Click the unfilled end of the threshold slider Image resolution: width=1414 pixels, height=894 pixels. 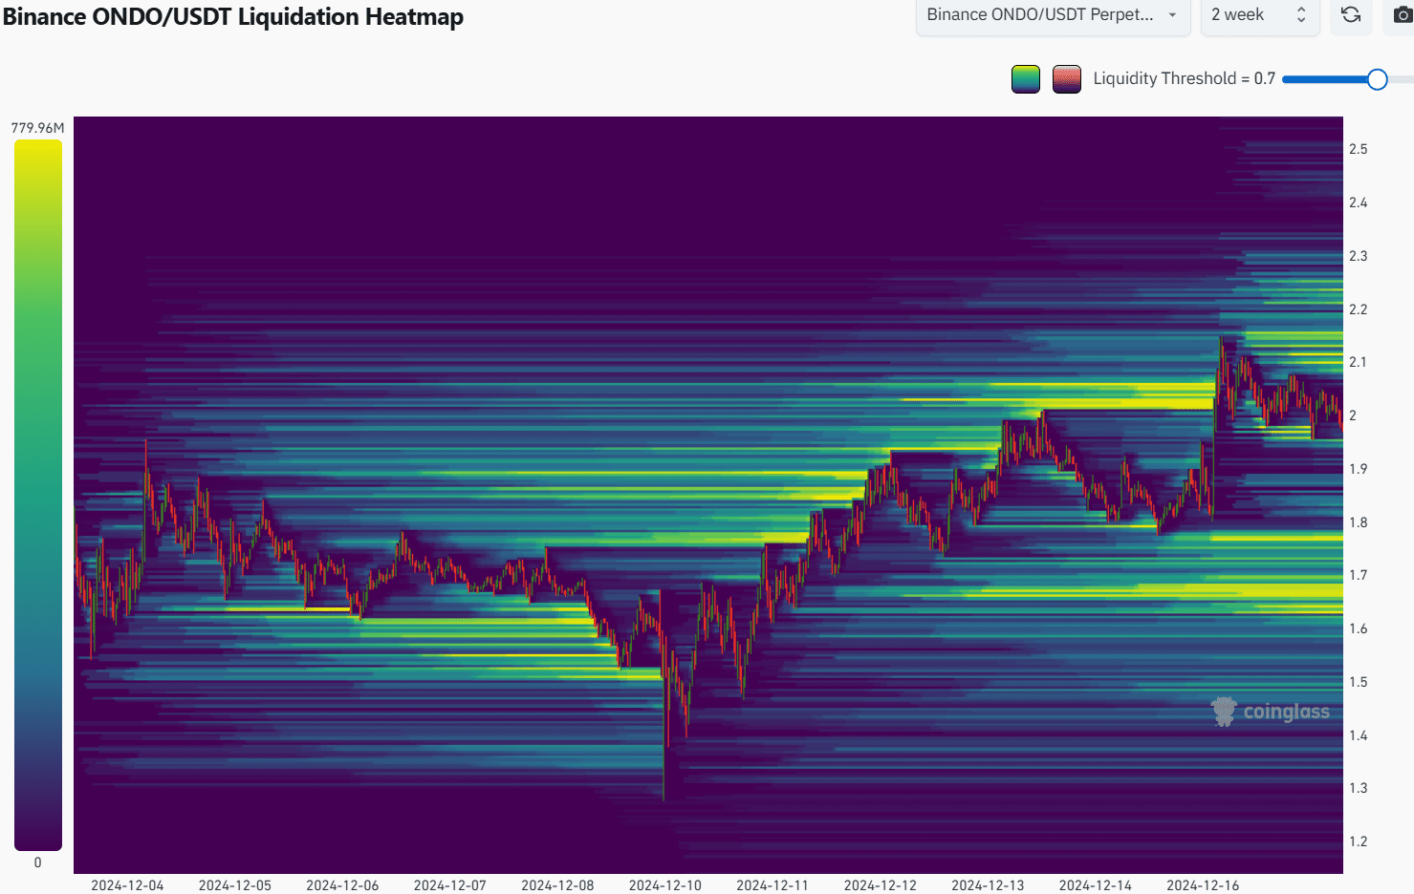[1402, 79]
